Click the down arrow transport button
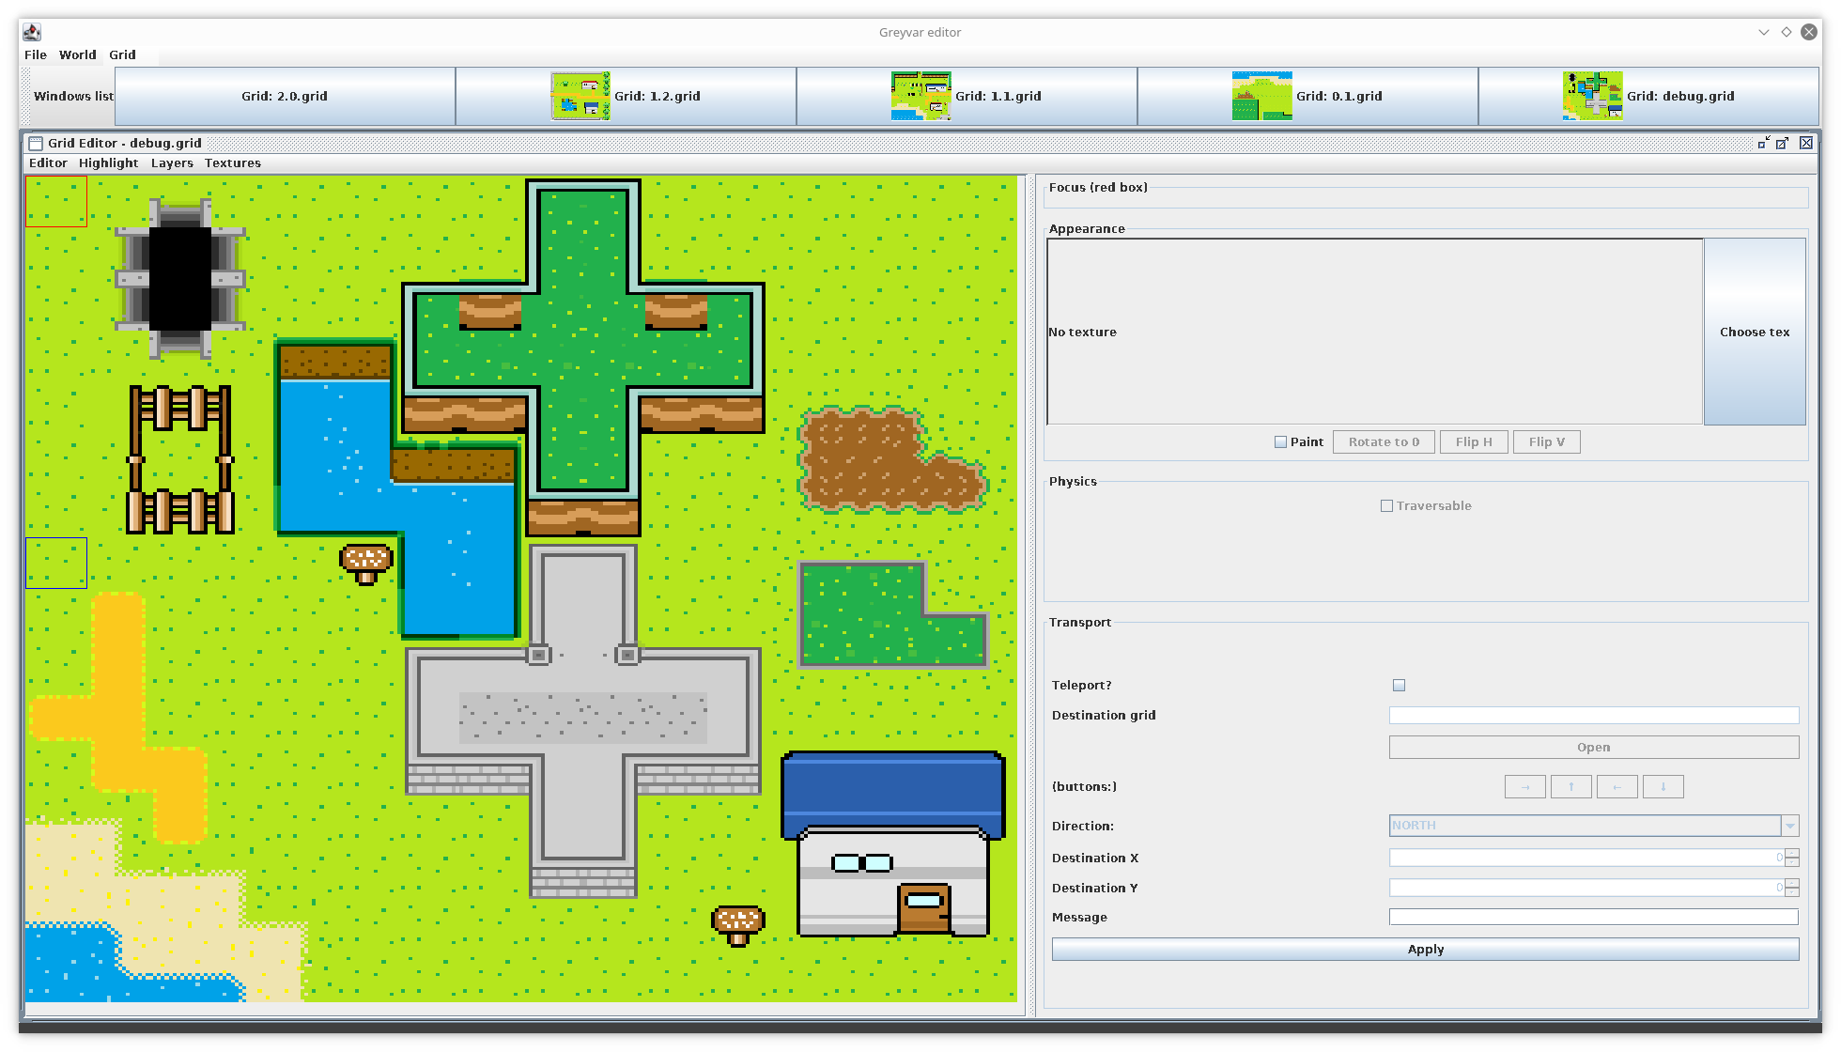This screenshot has width=1841, height=1052. tap(1663, 786)
